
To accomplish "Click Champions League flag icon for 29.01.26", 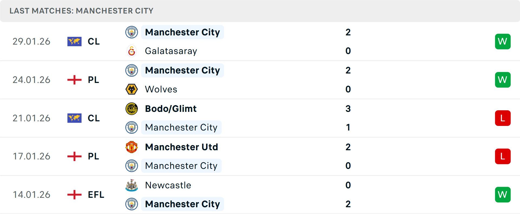I will [74, 41].
